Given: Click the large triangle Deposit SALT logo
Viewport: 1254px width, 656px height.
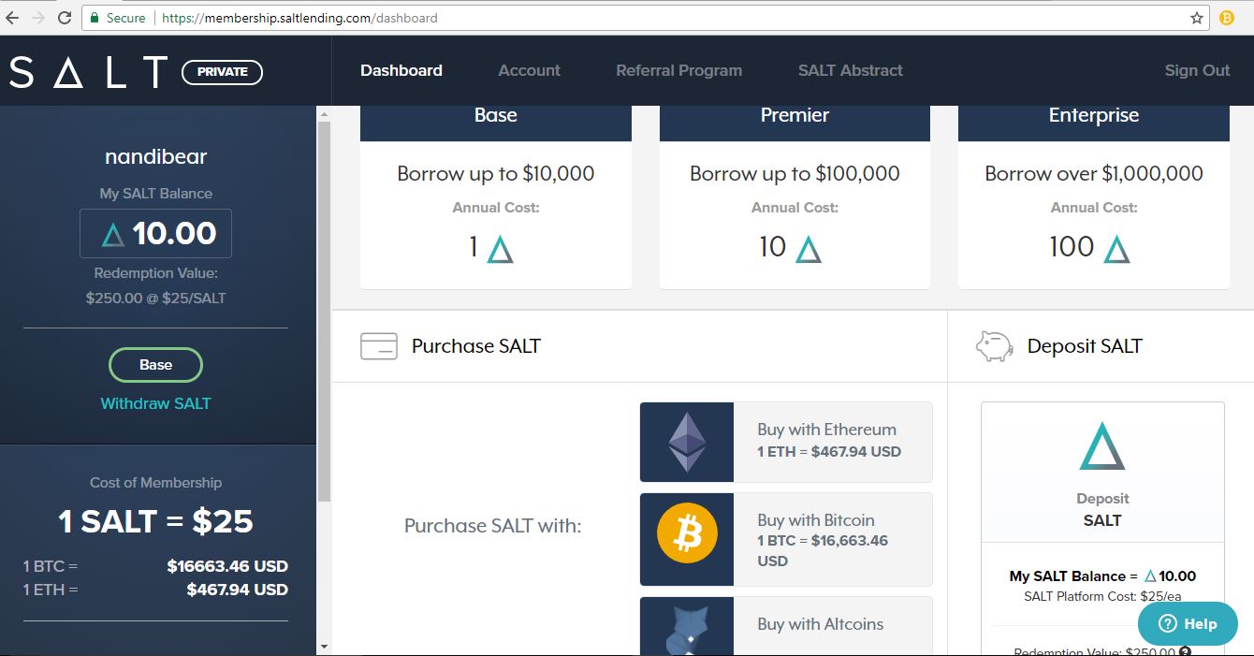Looking at the screenshot, I should point(1101,446).
